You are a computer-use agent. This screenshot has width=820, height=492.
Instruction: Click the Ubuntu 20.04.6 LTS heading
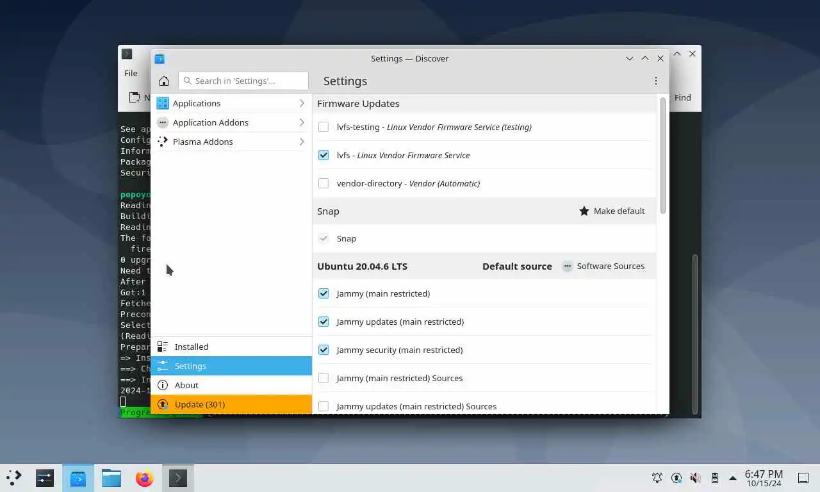(x=362, y=266)
